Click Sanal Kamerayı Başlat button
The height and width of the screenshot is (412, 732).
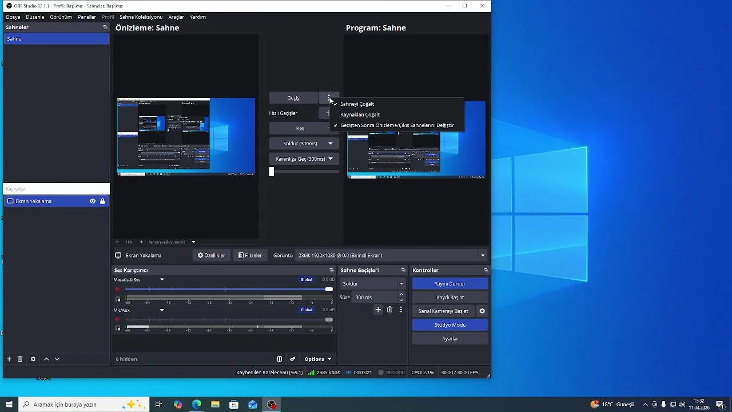pyautogui.click(x=443, y=311)
